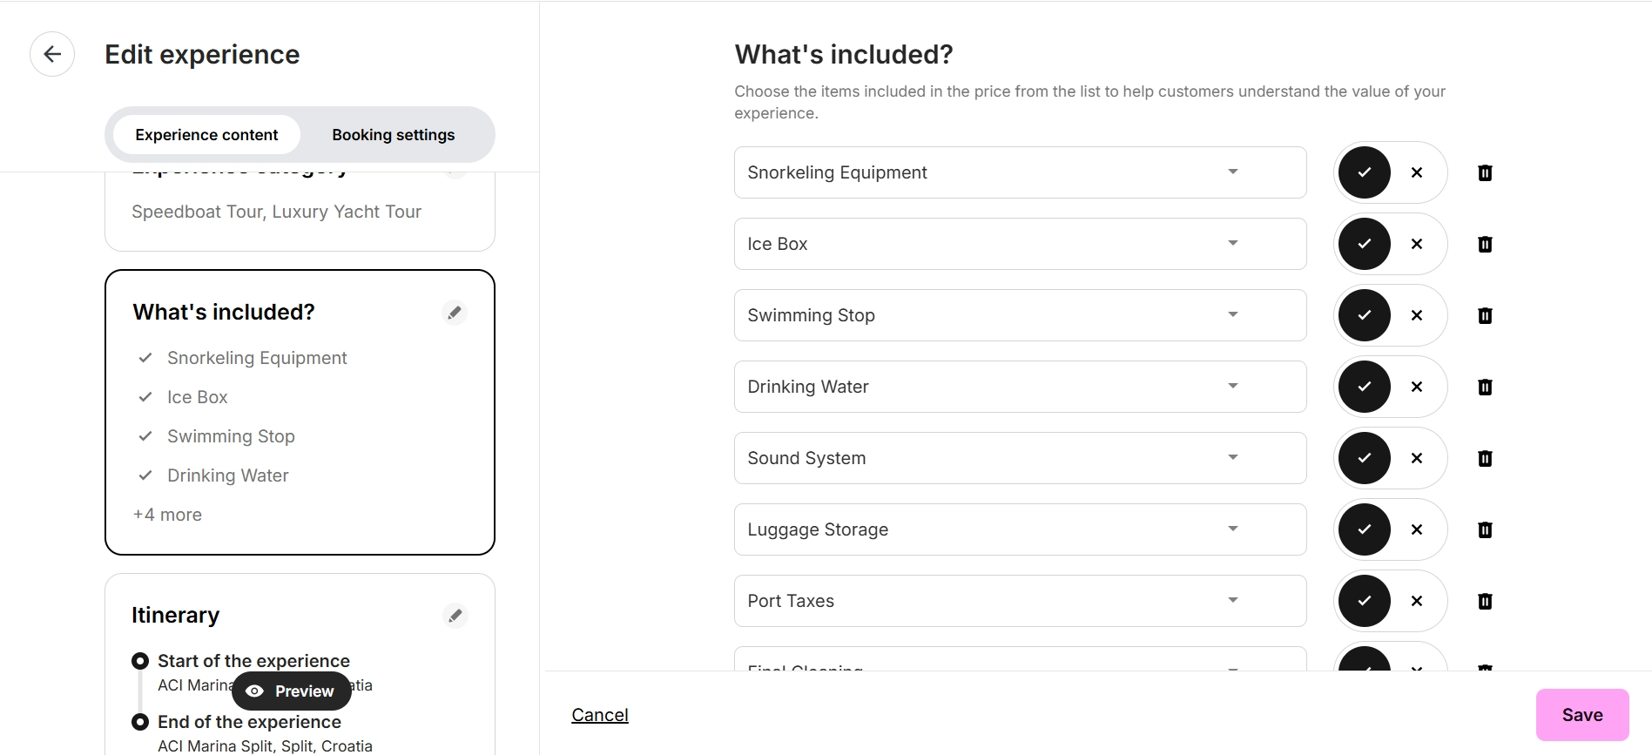This screenshot has height=755, width=1652.
Task: Mark Drinking Water as not included (X)
Action: pos(1417,387)
